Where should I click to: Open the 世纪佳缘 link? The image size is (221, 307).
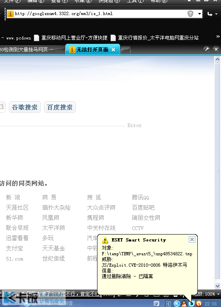(53, 259)
